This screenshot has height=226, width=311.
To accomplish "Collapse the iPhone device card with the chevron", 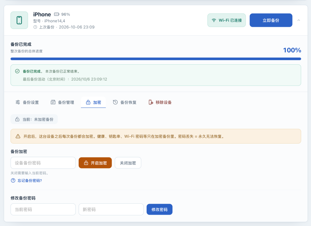I will click(299, 20).
